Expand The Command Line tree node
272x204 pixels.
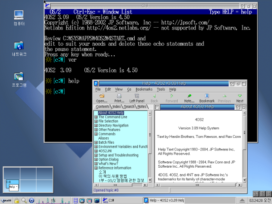click(x=96, y=117)
